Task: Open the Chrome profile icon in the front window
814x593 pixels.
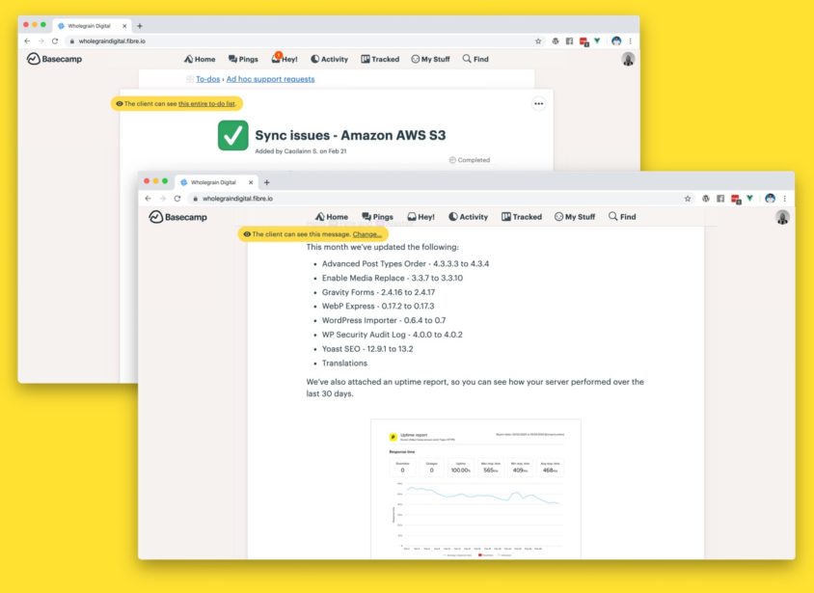Action: pyautogui.click(x=770, y=199)
